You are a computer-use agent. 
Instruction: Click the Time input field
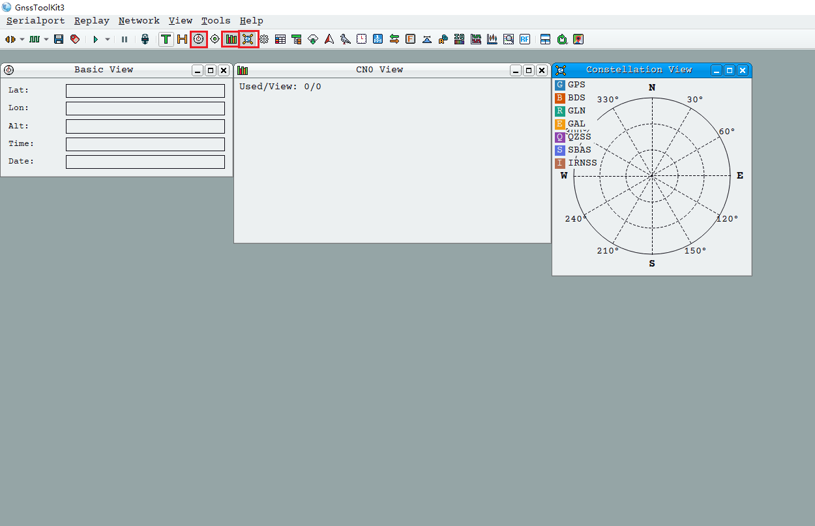click(145, 144)
